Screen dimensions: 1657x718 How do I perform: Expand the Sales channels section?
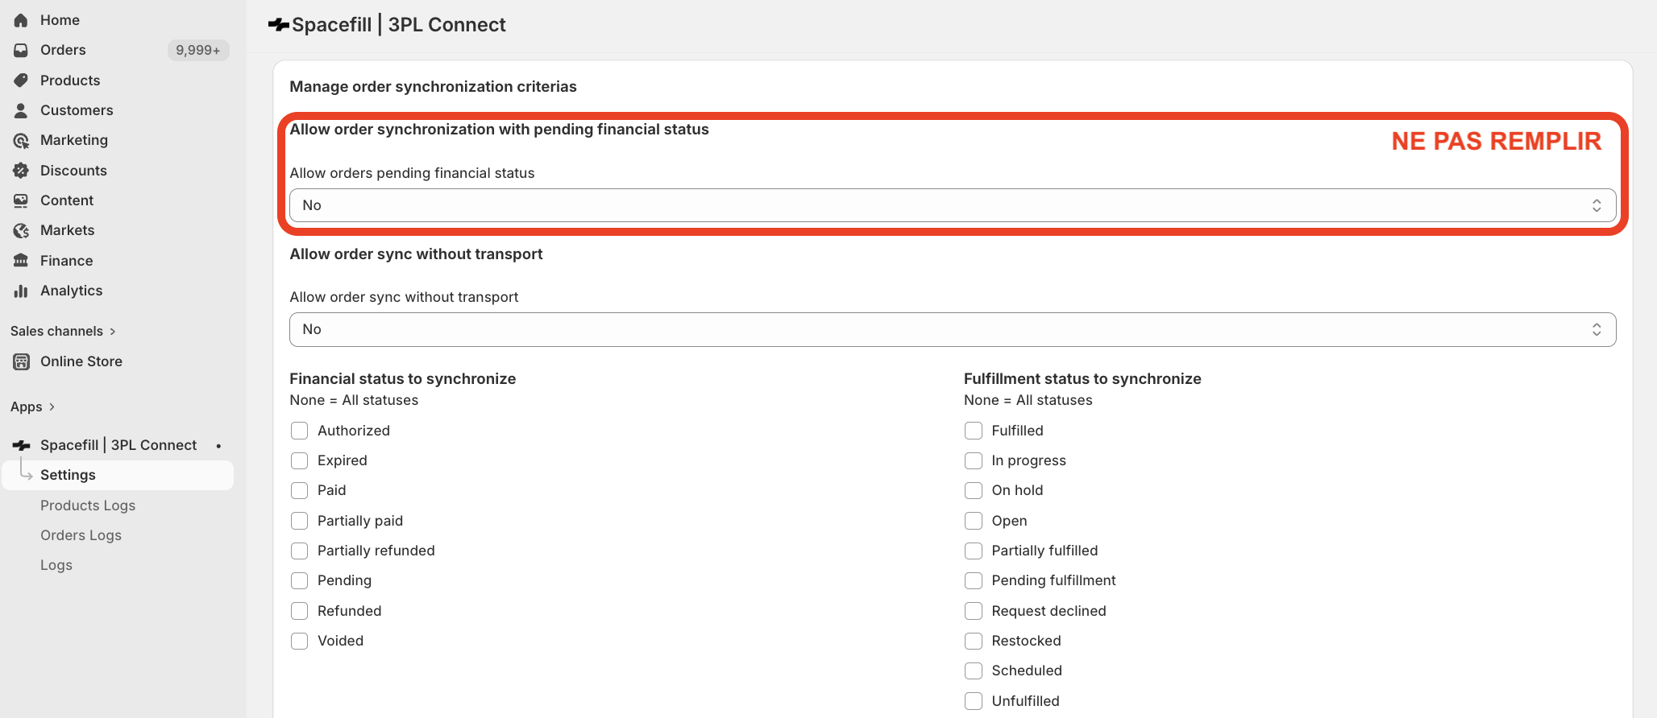pos(63,332)
